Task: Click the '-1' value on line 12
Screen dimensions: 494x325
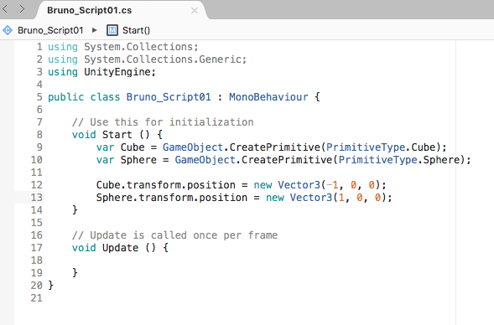Action: pyautogui.click(x=332, y=185)
